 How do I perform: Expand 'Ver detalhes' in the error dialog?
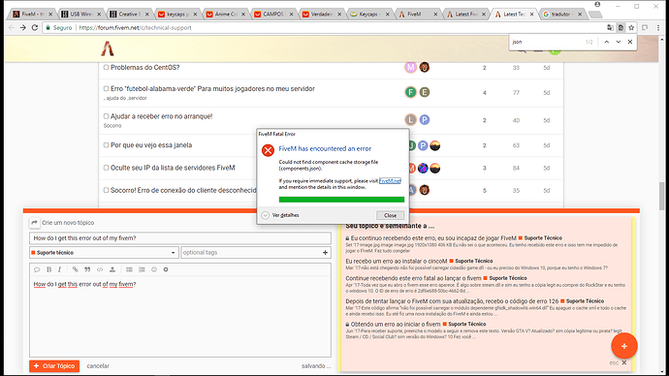click(x=280, y=215)
